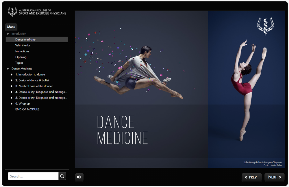The height and width of the screenshot is (187, 289).
Task: Expand 3. Medical care of the dancer
Action: point(12,86)
